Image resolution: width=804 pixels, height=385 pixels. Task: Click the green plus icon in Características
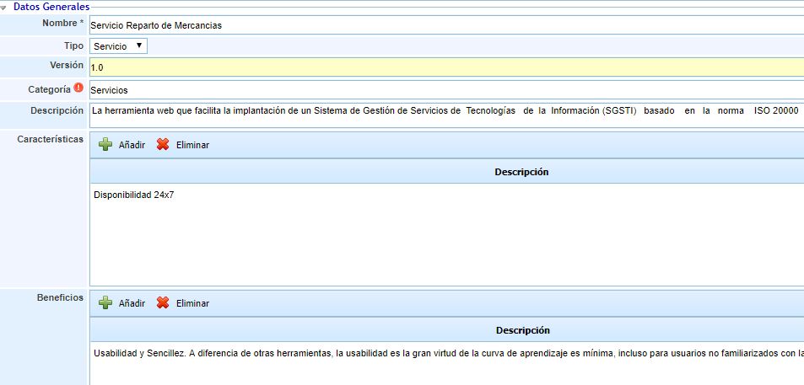[x=105, y=145]
